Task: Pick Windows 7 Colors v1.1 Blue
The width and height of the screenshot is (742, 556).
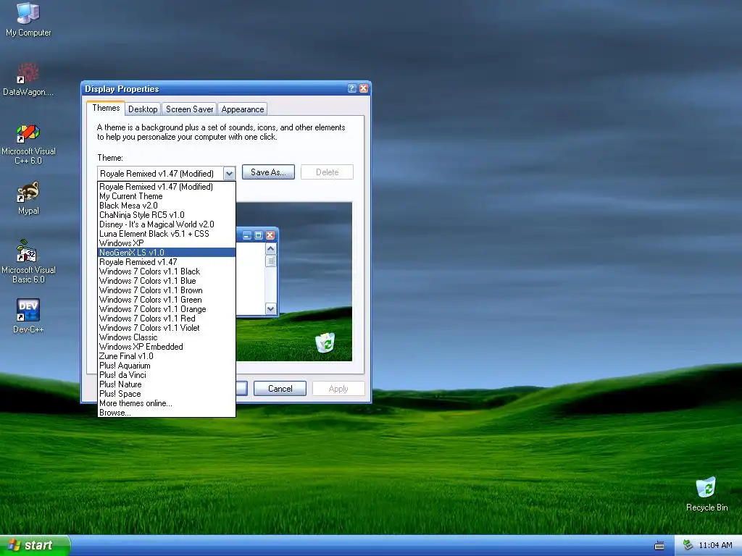Action: click(167, 281)
